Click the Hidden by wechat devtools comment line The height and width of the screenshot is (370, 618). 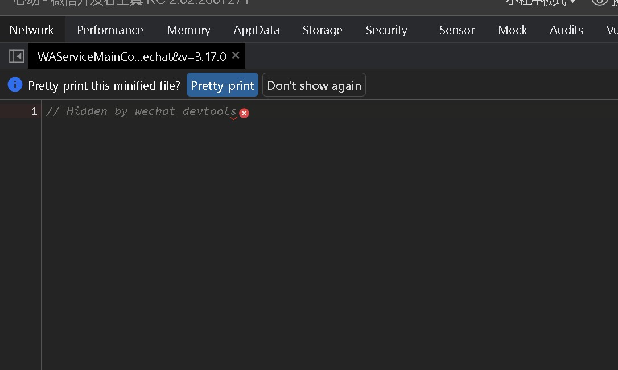coord(141,111)
